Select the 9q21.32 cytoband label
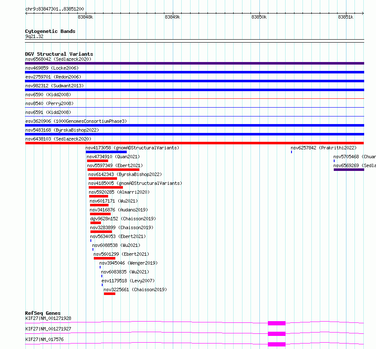The image size is (376, 349). click(34, 36)
